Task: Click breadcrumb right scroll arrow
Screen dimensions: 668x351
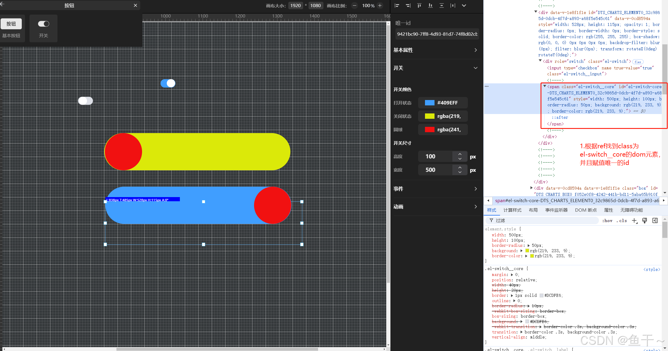Action: [x=664, y=201]
